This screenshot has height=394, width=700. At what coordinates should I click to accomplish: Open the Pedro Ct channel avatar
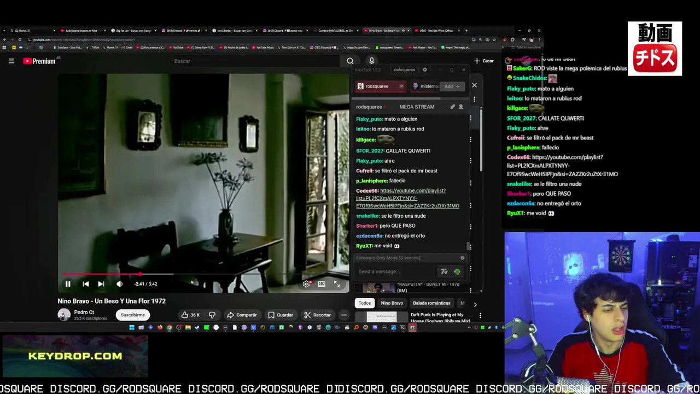pos(64,315)
